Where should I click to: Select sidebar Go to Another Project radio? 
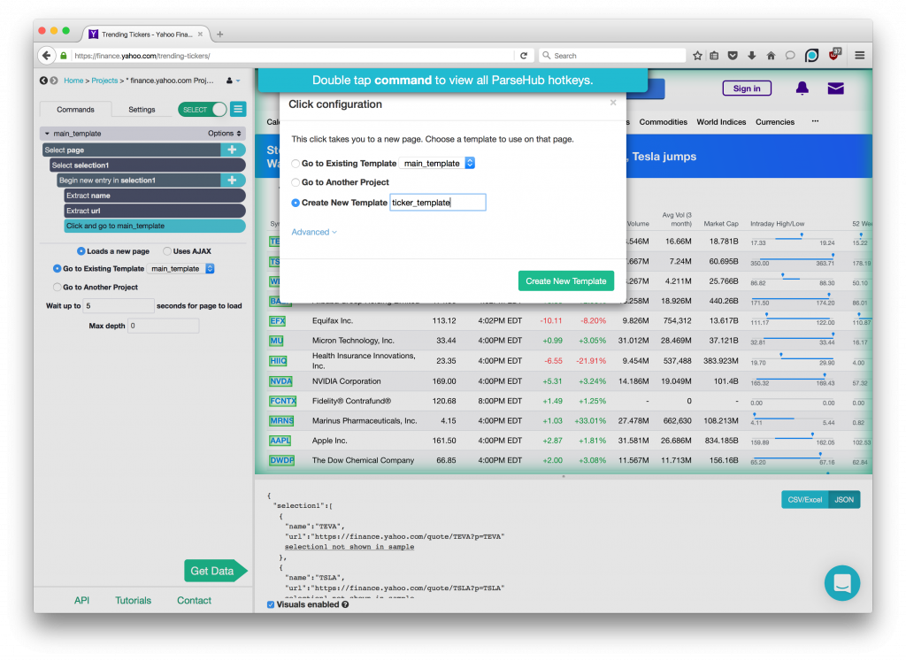pos(57,288)
